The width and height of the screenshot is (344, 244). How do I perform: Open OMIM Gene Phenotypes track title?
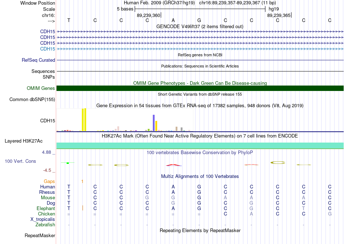(200, 83)
